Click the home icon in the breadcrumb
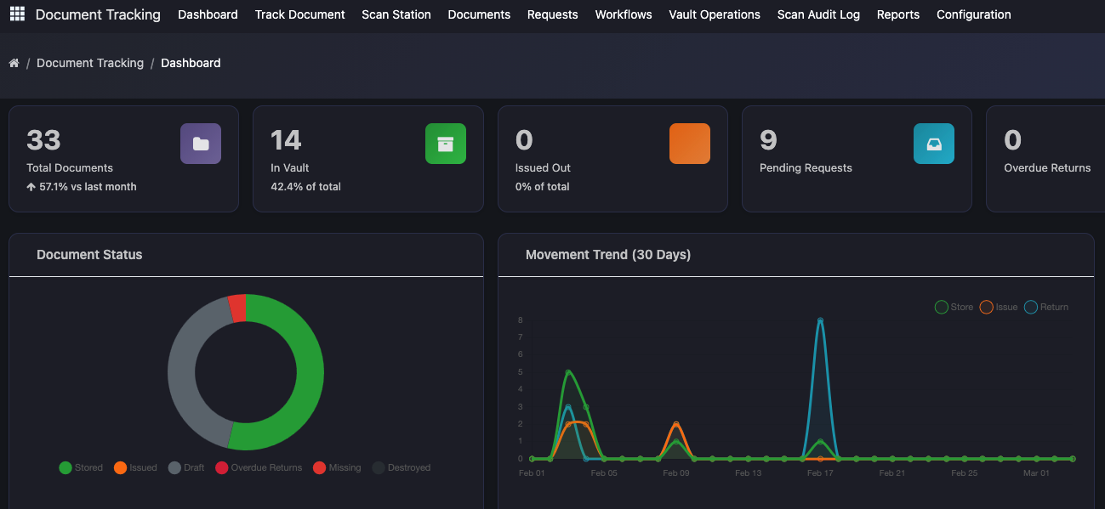Viewport: 1105px width, 509px height. [13, 62]
